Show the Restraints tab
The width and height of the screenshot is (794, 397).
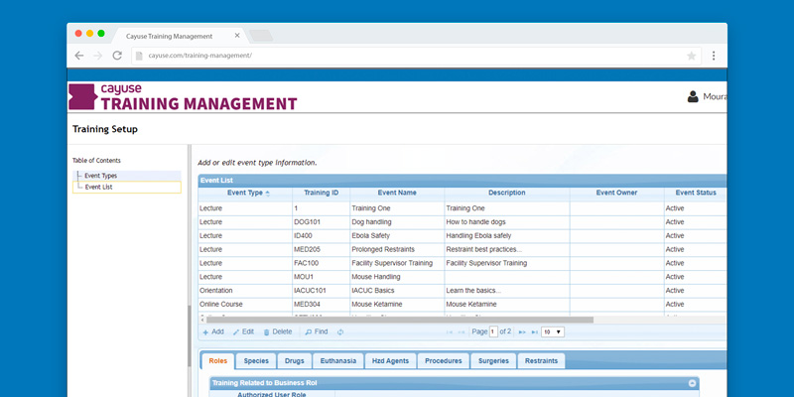pos(541,361)
